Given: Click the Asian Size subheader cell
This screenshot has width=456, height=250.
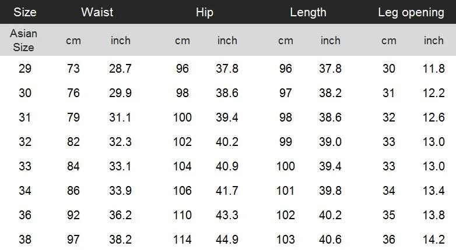Looking at the screenshot, I should click(x=23, y=40).
